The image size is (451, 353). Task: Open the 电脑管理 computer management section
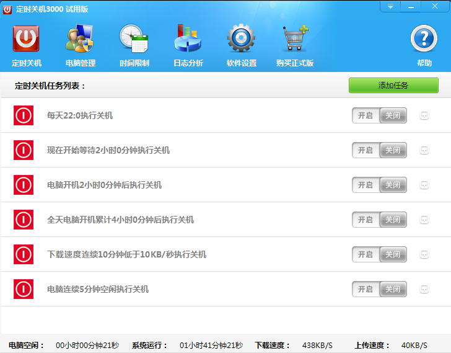point(81,45)
